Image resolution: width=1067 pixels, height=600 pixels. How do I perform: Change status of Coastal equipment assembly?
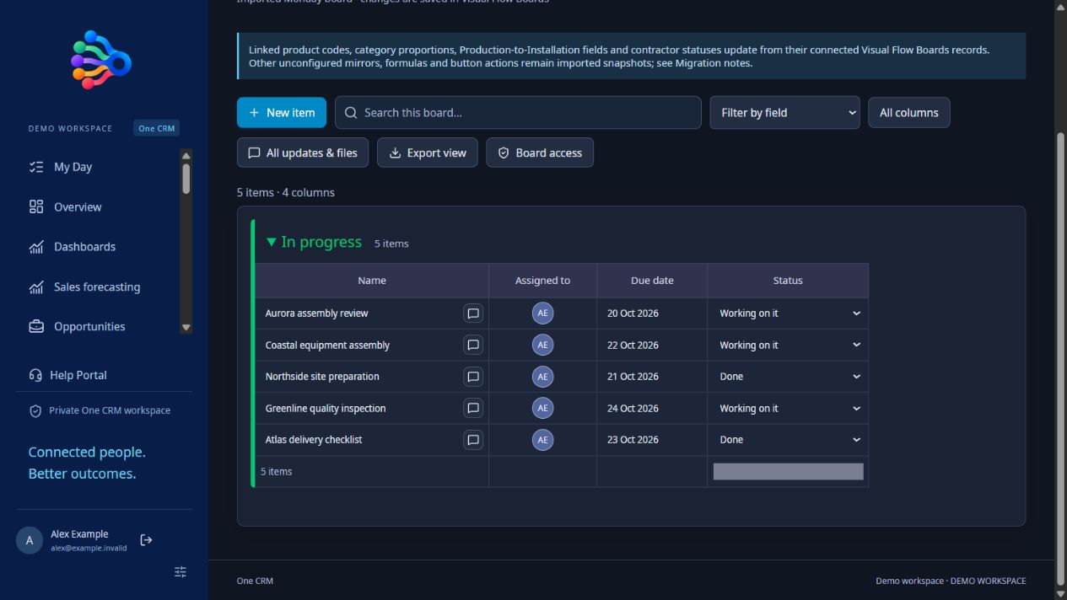point(788,345)
